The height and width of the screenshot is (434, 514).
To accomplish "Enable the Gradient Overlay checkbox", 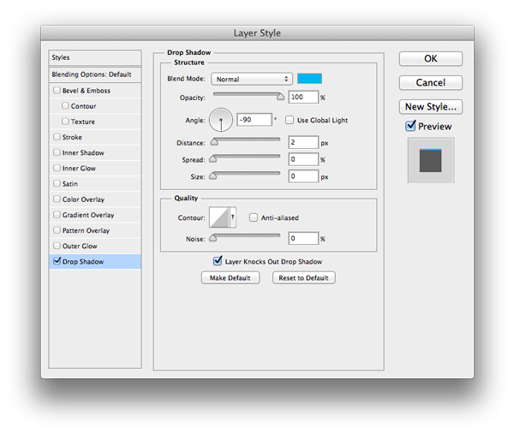I will [x=57, y=215].
